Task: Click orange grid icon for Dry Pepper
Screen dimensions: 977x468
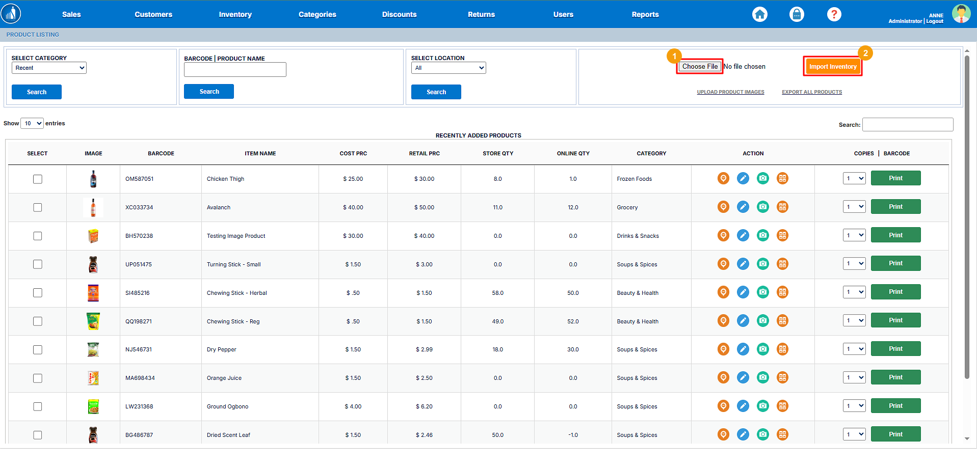Action: point(782,349)
